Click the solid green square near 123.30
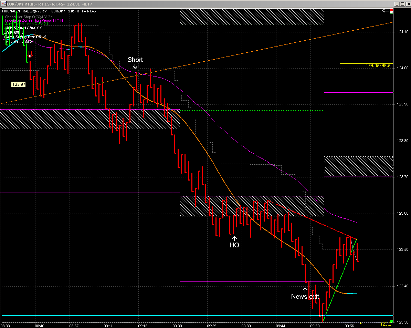 [392, 321]
